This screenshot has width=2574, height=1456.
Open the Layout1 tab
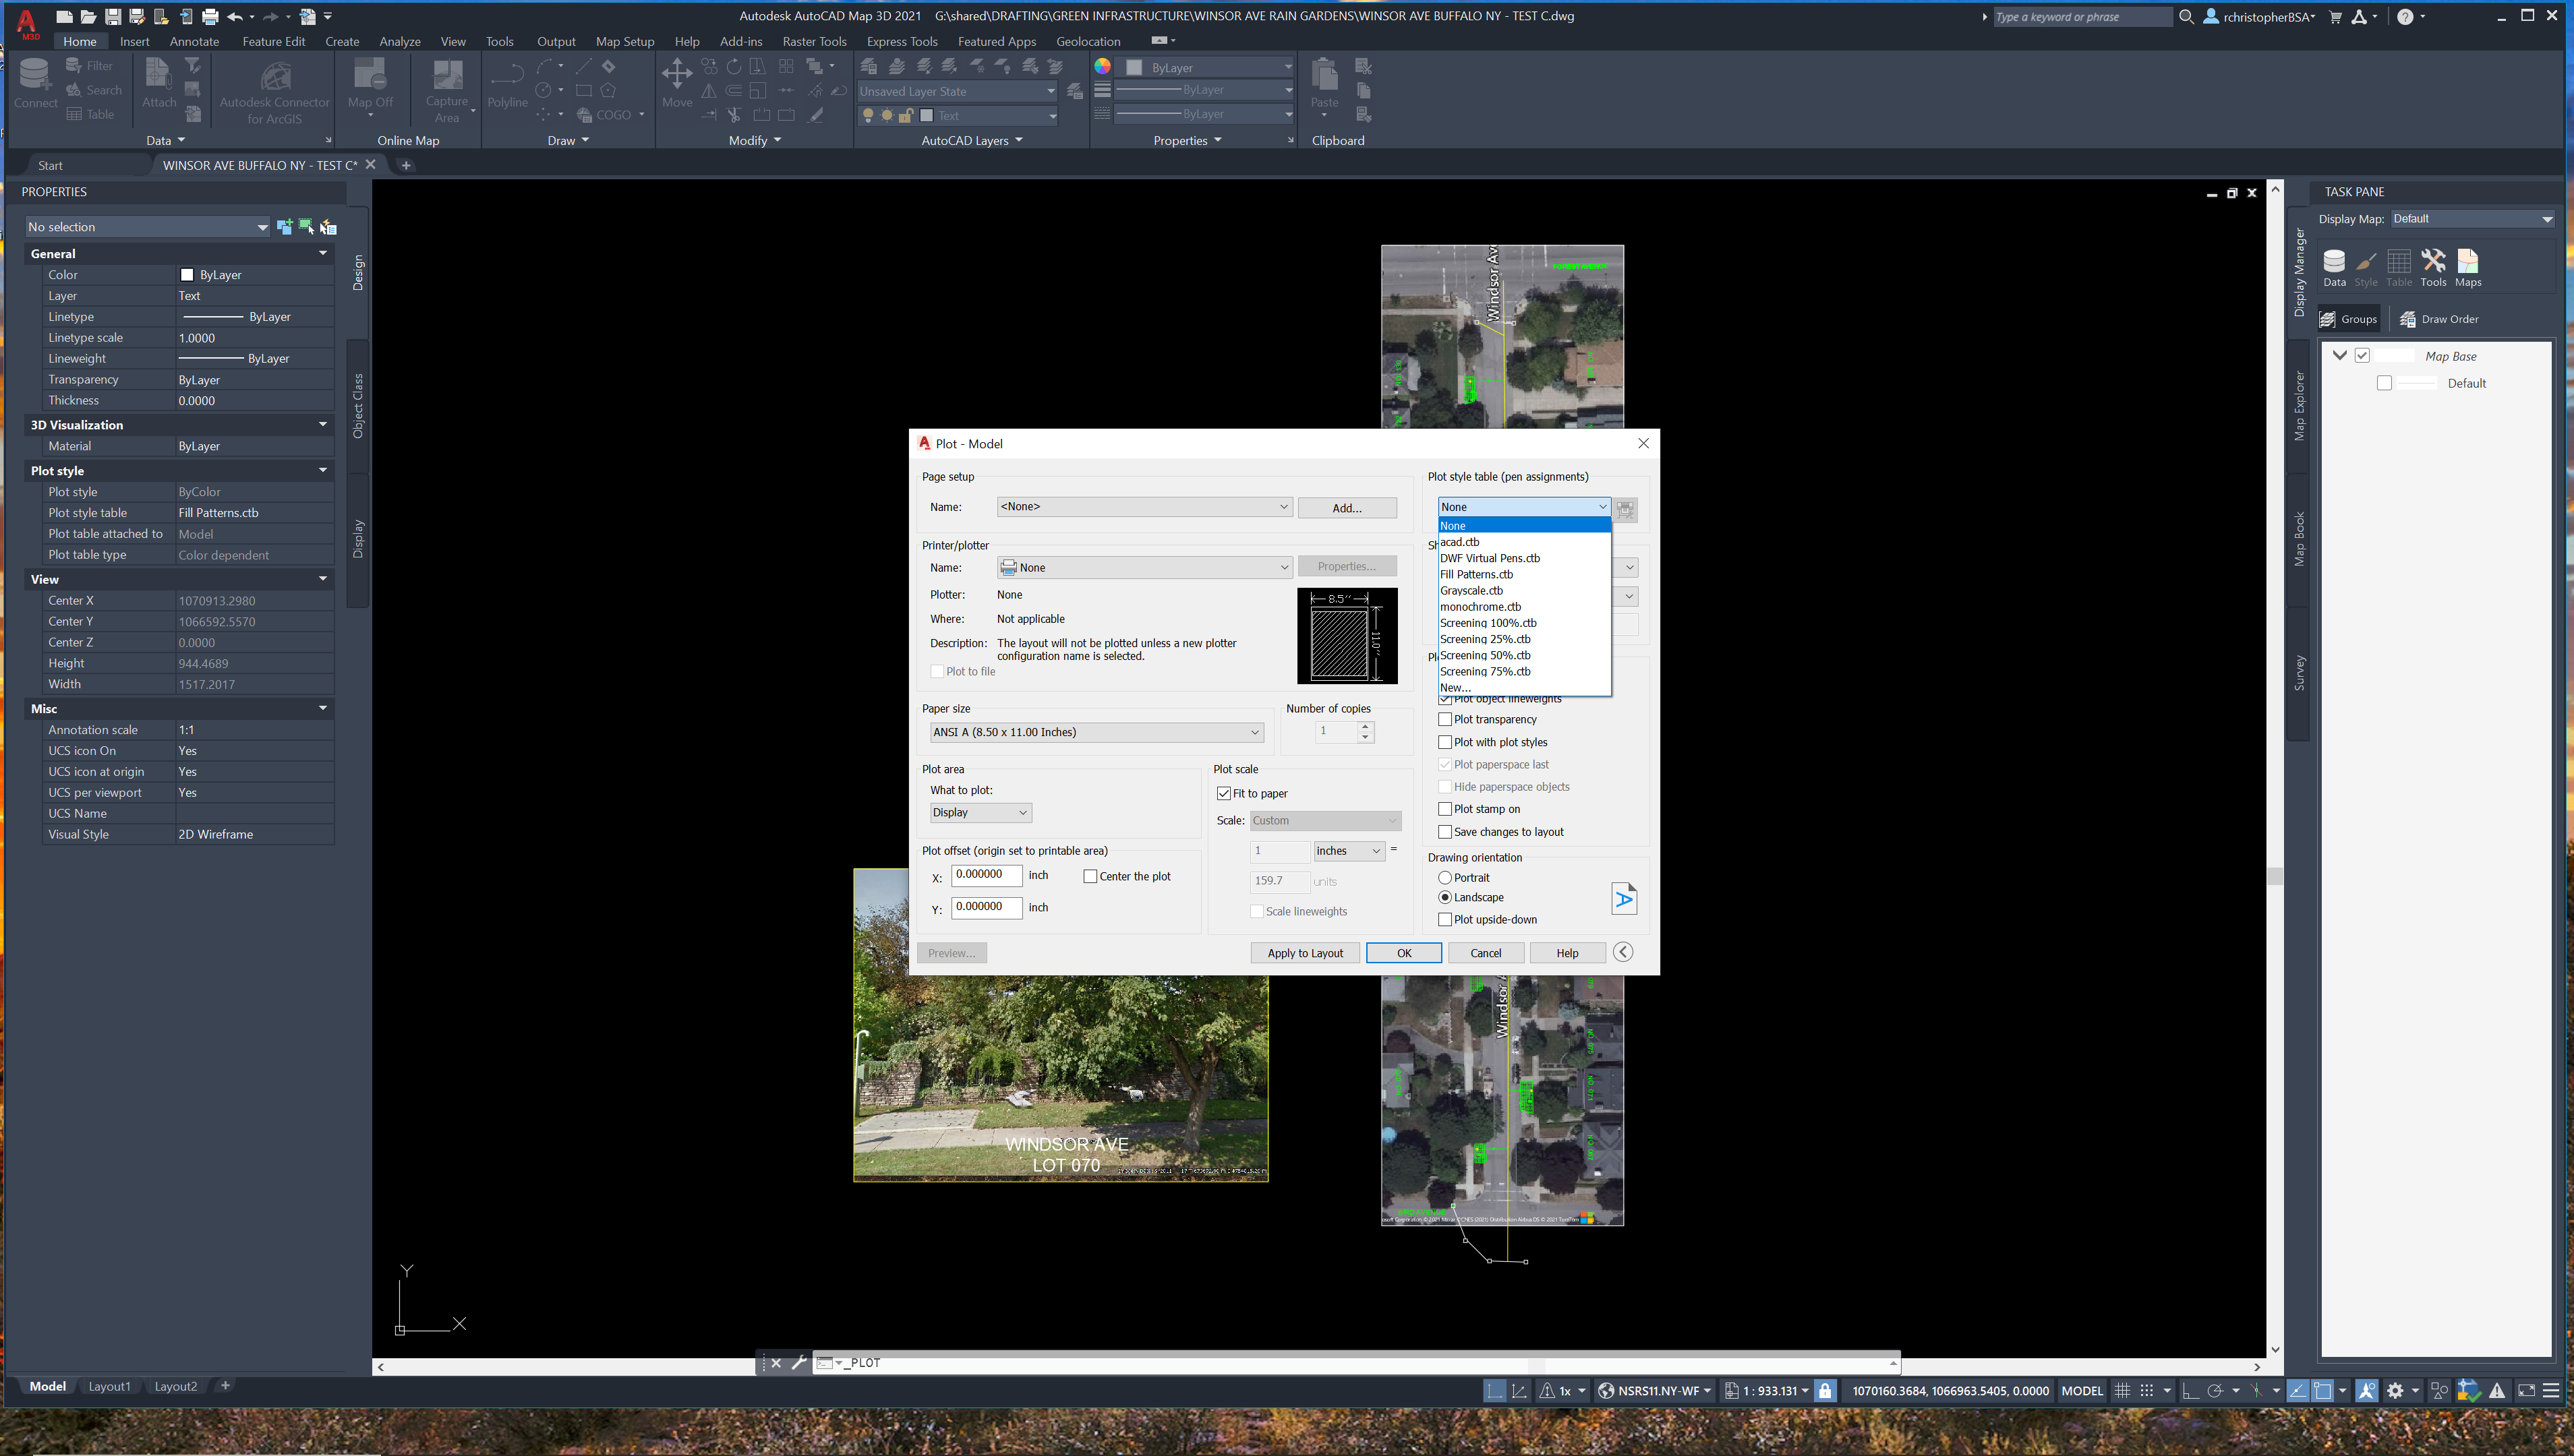pyautogui.click(x=110, y=1387)
